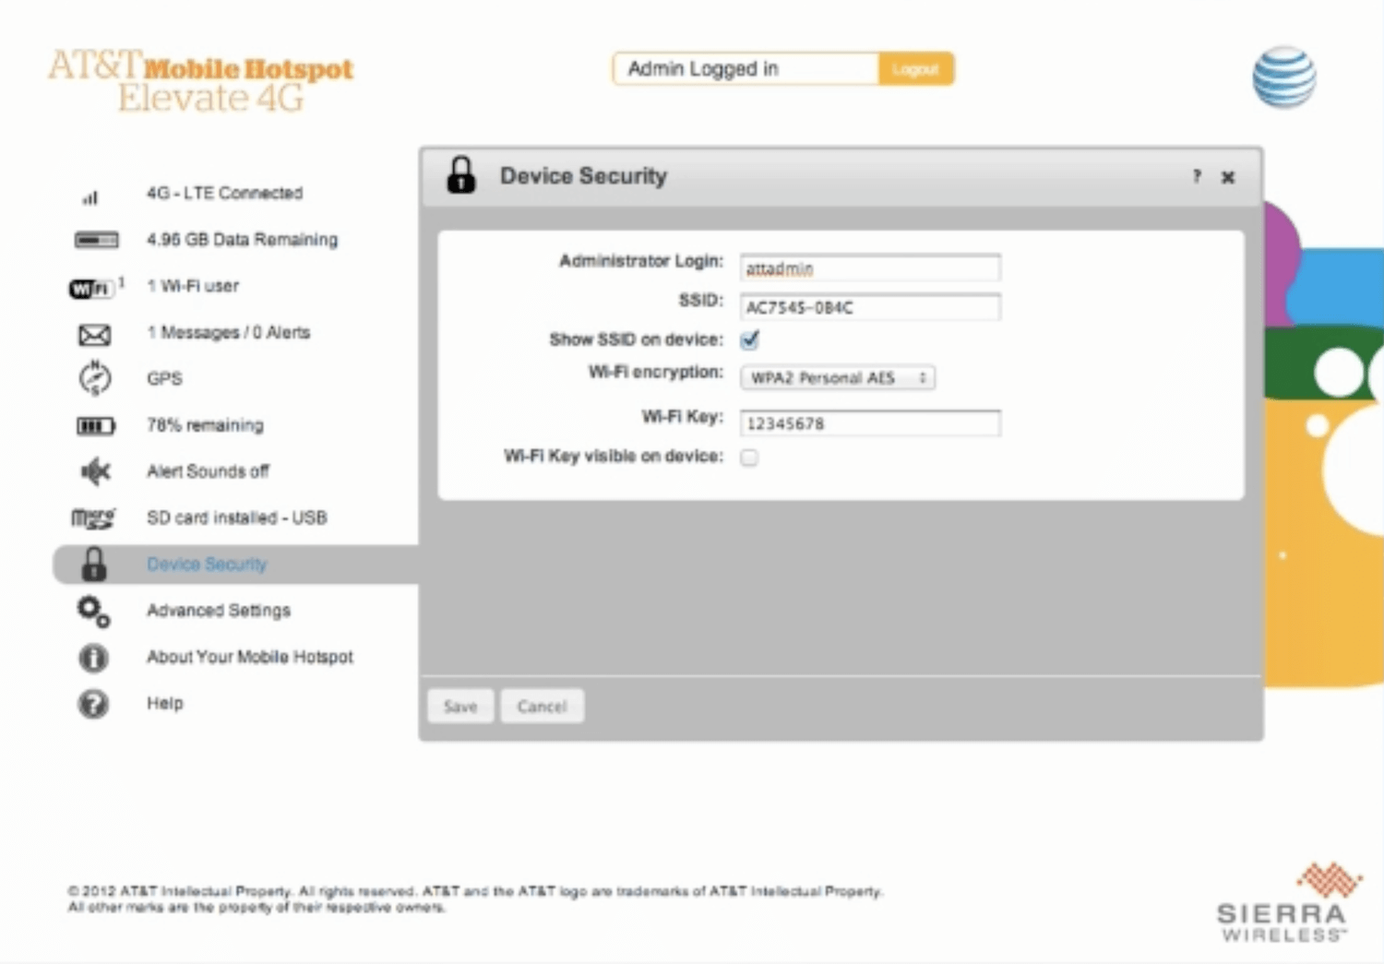Open the microSD card icon
Viewport: 1384px width, 964px height.
[93, 518]
